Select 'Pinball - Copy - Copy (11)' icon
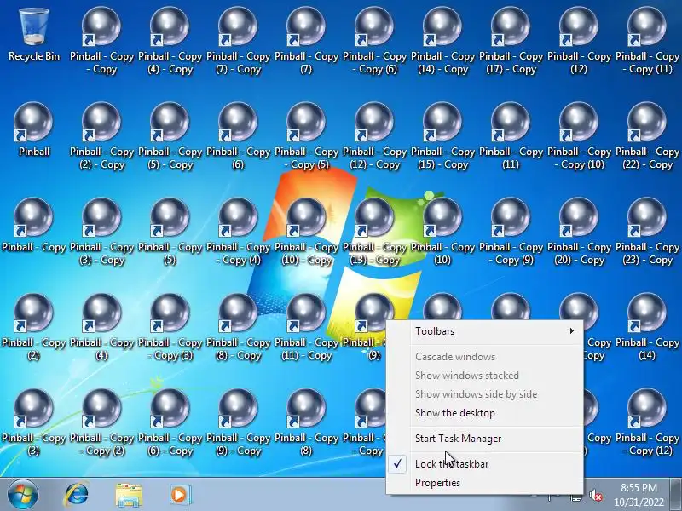Screen dimensions: 682x511 pyautogui.click(x=648, y=40)
